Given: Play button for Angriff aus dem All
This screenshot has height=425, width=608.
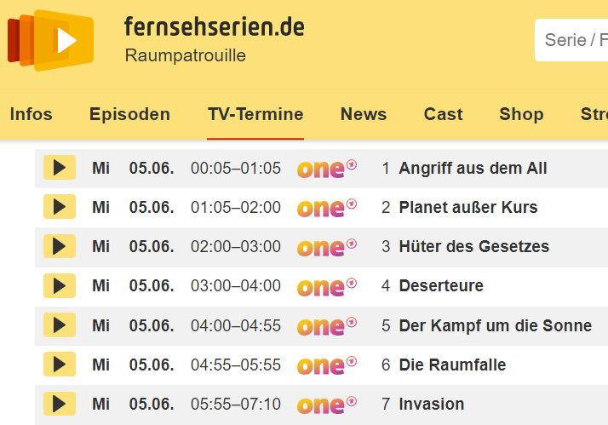Looking at the screenshot, I should pyautogui.click(x=60, y=168).
